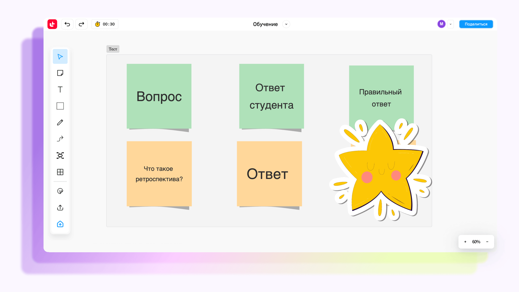Click the blue add-template house icon
The image size is (519, 292).
point(60,224)
